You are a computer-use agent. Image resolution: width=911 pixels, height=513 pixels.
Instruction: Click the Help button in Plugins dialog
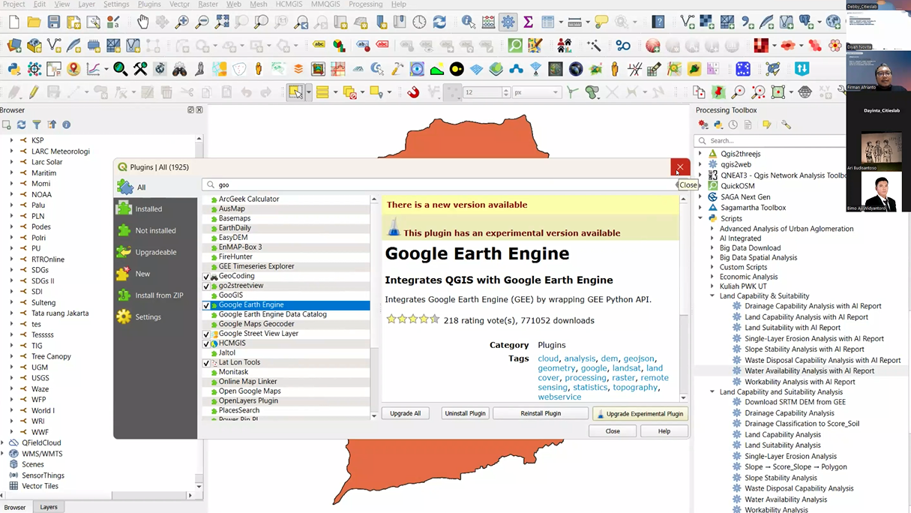664,431
